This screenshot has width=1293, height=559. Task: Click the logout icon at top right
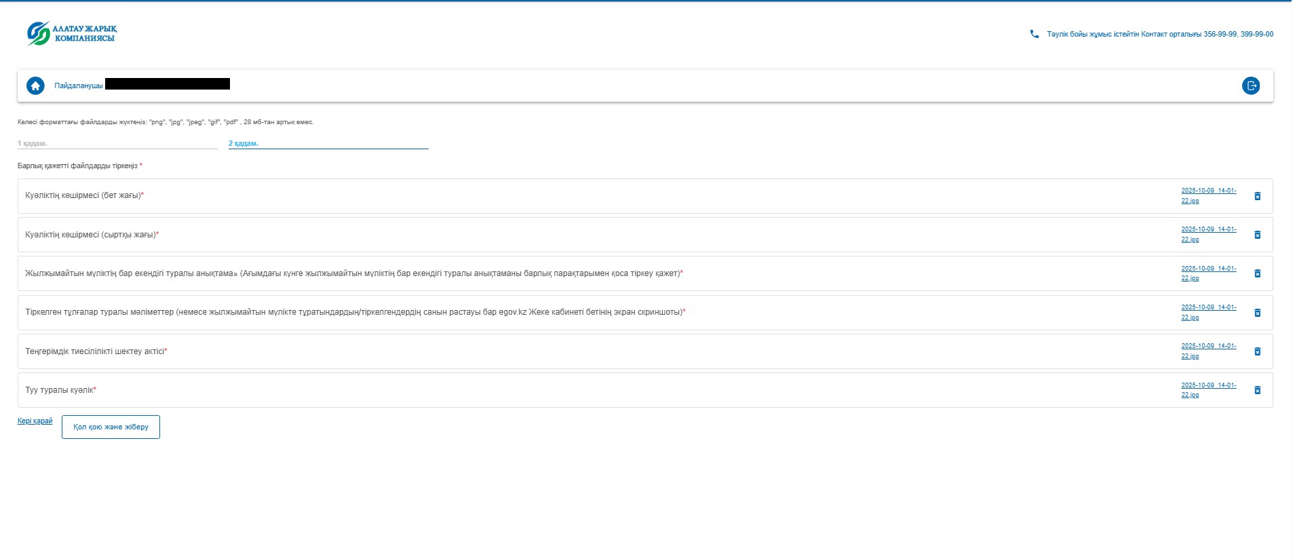1250,86
